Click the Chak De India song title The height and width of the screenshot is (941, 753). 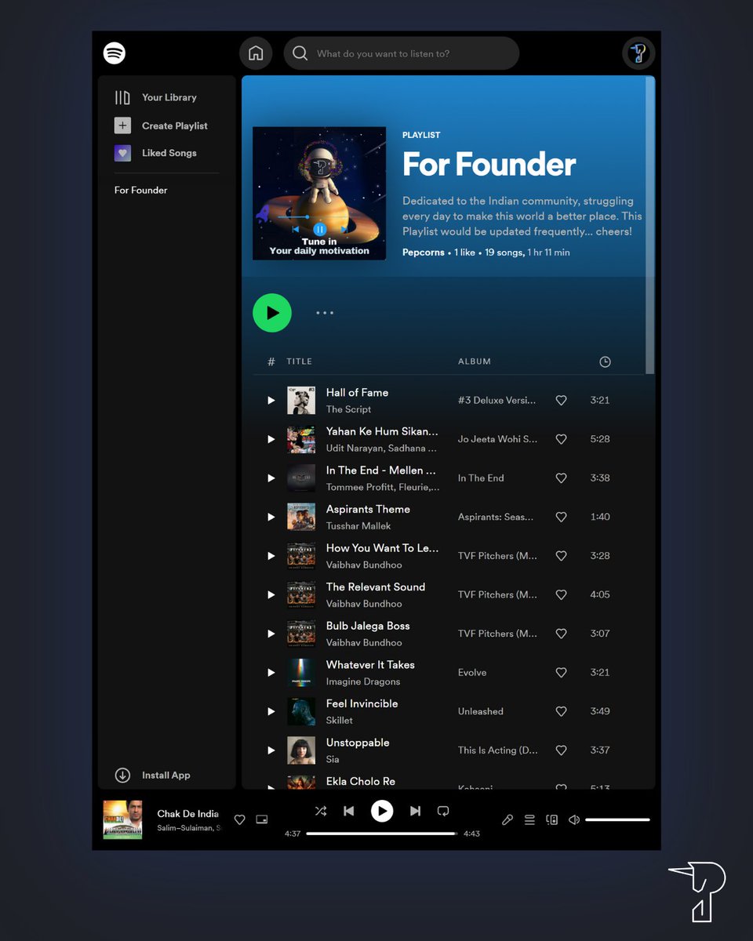[x=188, y=814]
